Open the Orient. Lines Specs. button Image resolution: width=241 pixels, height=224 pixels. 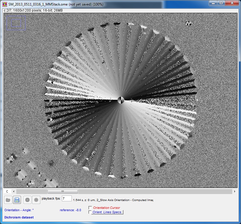coord(107,212)
